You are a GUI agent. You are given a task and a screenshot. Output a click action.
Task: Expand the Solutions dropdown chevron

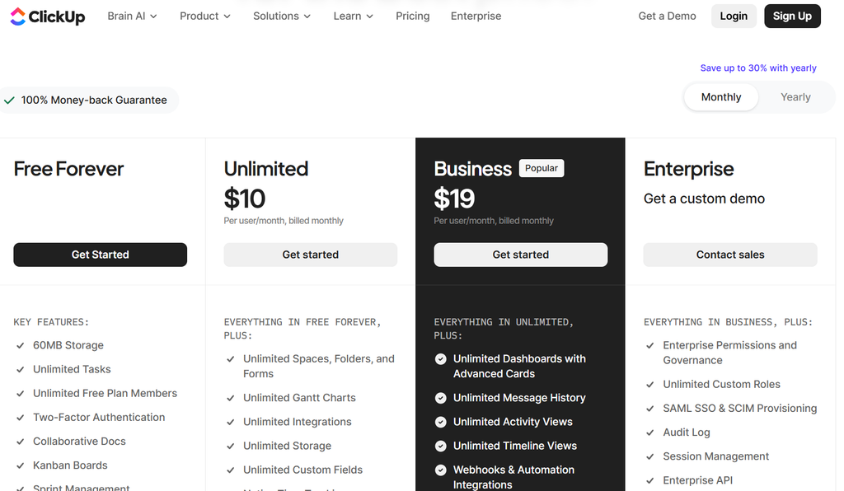(x=307, y=16)
